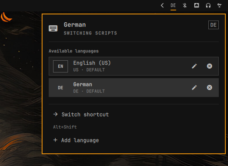The image size is (228, 166).
Task: Click the 'German' panel title
Action: point(75,25)
